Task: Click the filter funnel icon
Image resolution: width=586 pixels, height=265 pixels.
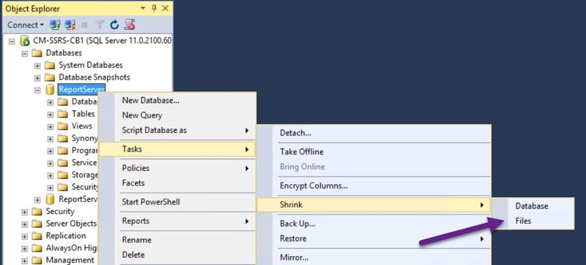Action: coord(100,25)
